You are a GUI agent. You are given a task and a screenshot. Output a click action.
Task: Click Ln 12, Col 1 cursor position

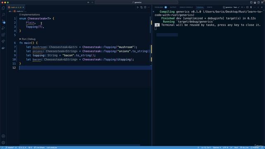(x=206, y=147)
